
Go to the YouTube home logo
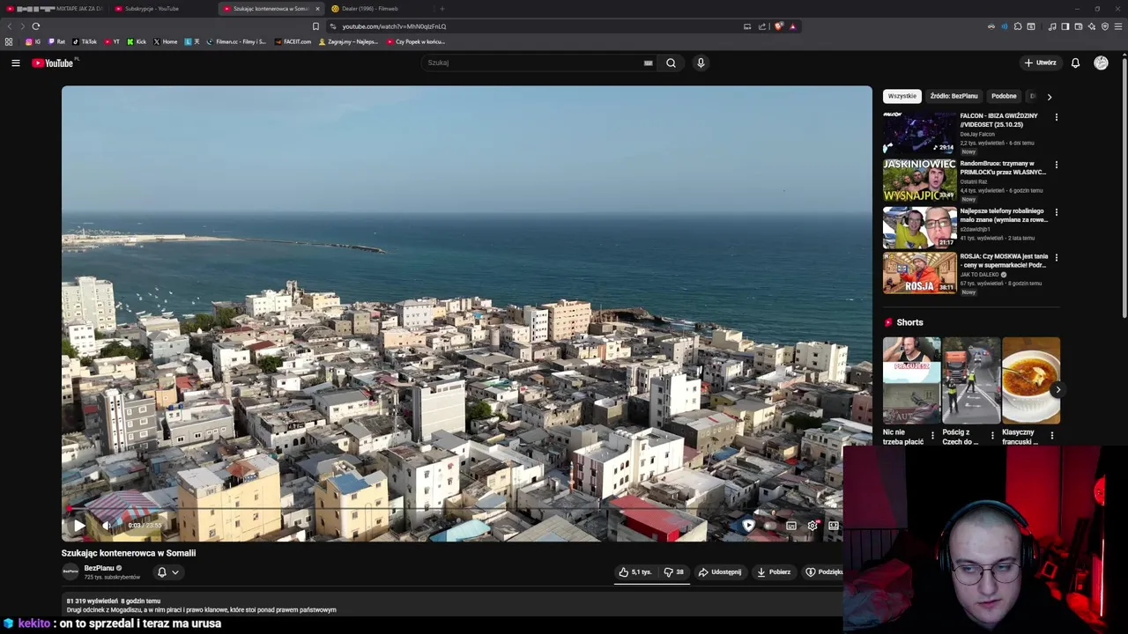[53, 63]
